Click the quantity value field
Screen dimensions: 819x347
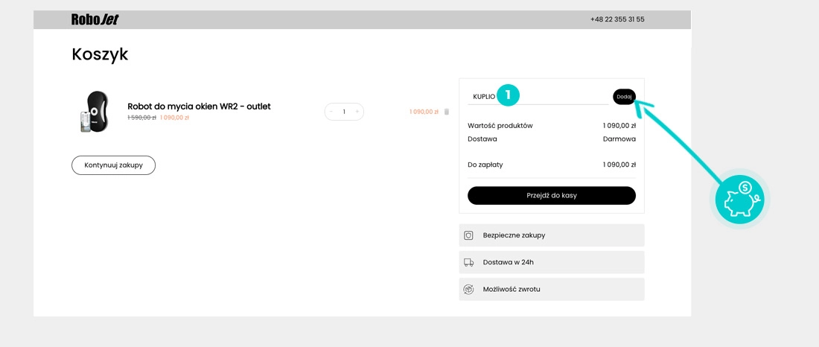[344, 112]
